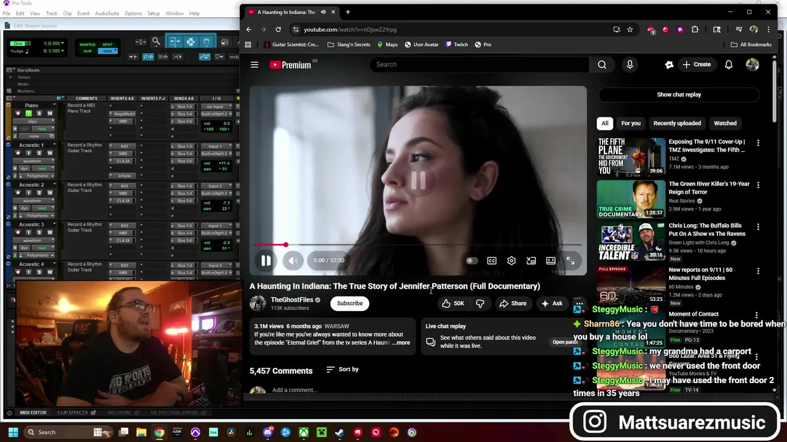This screenshot has height=442, width=787.
Task: Expand the description with ...more
Action: [x=401, y=343]
